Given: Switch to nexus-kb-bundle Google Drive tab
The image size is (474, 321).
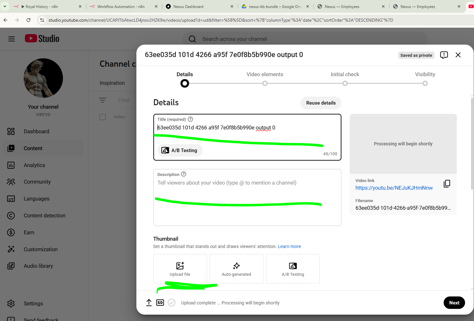Looking at the screenshot, I should (x=275, y=6).
